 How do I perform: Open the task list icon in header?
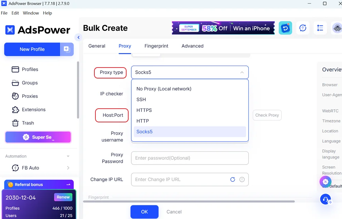(320, 28)
